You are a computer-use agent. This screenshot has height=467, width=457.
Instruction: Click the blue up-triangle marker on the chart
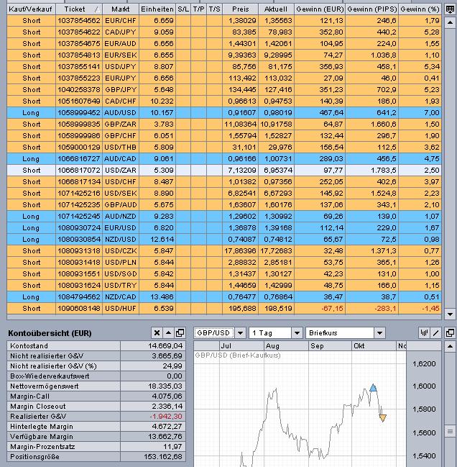point(373,388)
